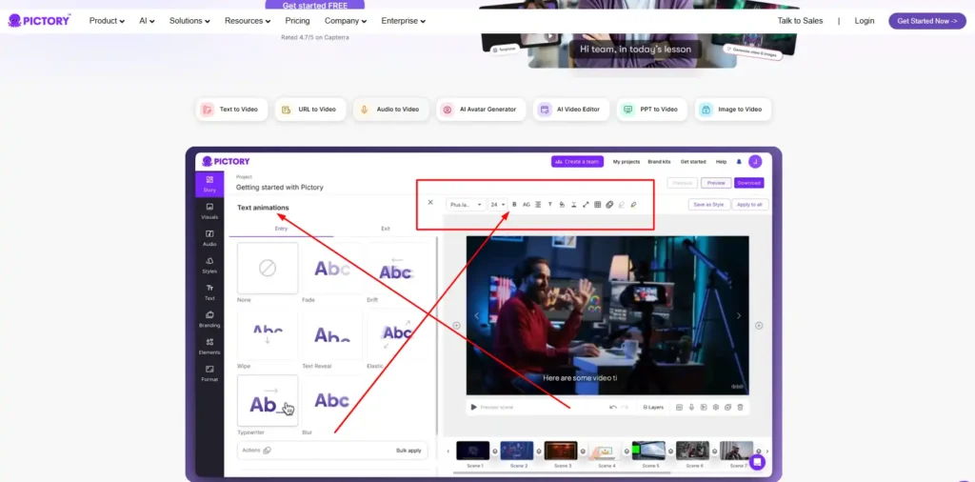The image size is (975, 482).
Task: Open the Audio panel in the sidebar
Action: [209, 238]
